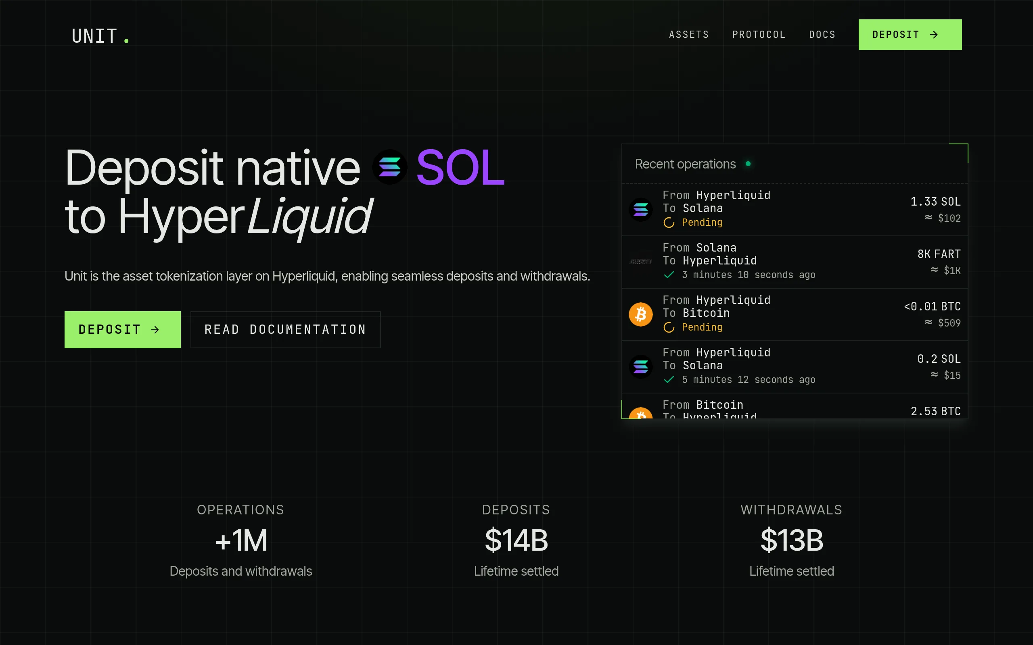Click the +1M operations stat
Screen dimensions: 1033x645
[x=241, y=541]
